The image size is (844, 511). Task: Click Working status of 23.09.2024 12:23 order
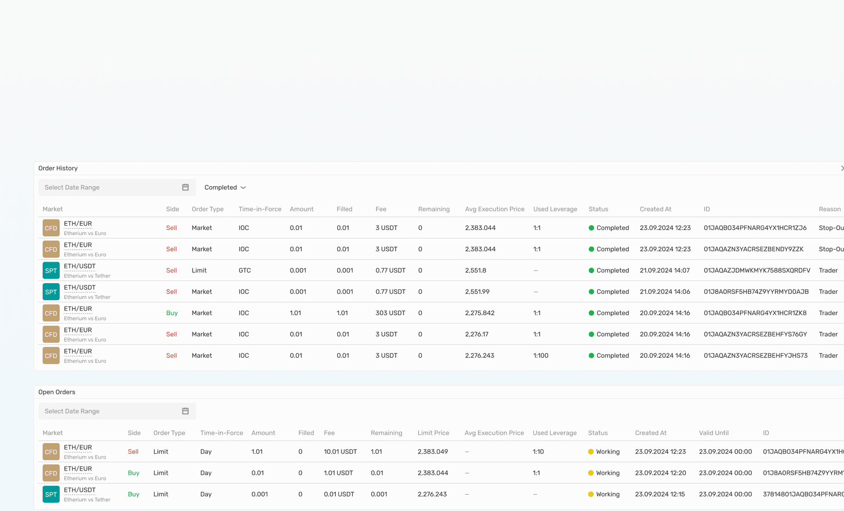pos(604,452)
